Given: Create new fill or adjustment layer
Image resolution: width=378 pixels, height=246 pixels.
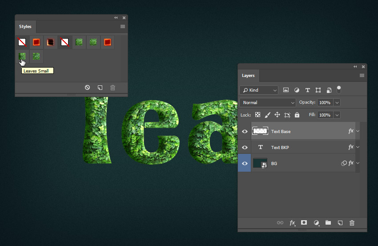Looking at the screenshot, I should (316, 222).
